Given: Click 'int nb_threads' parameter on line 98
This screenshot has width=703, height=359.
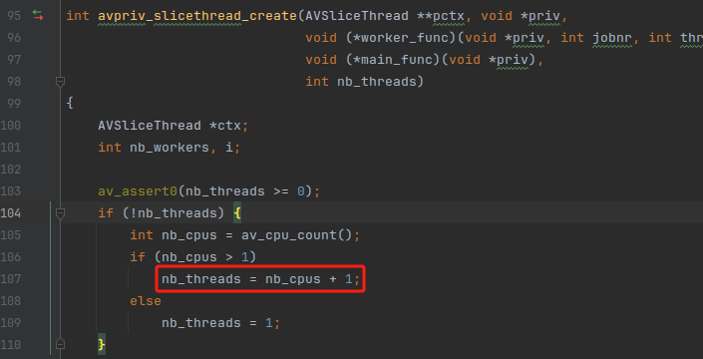Looking at the screenshot, I should coord(361,83).
